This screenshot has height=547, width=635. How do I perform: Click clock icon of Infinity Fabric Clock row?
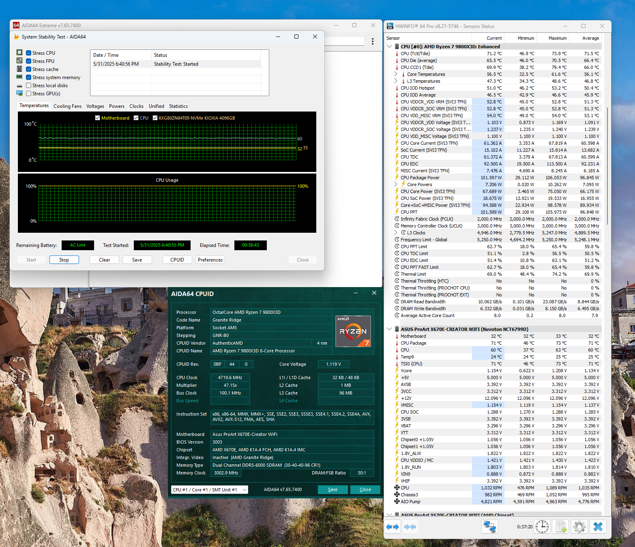(x=397, y=219)
